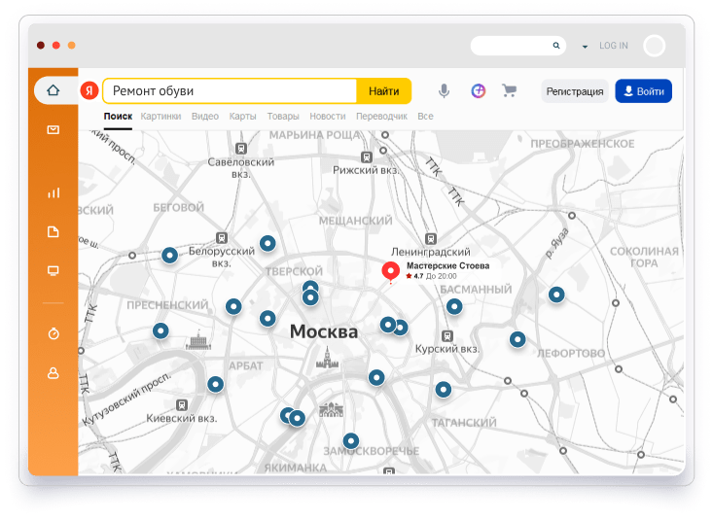Screen dimensions: 713x521
Task: Click the Регистрация button
Action: tap(575, 91)
